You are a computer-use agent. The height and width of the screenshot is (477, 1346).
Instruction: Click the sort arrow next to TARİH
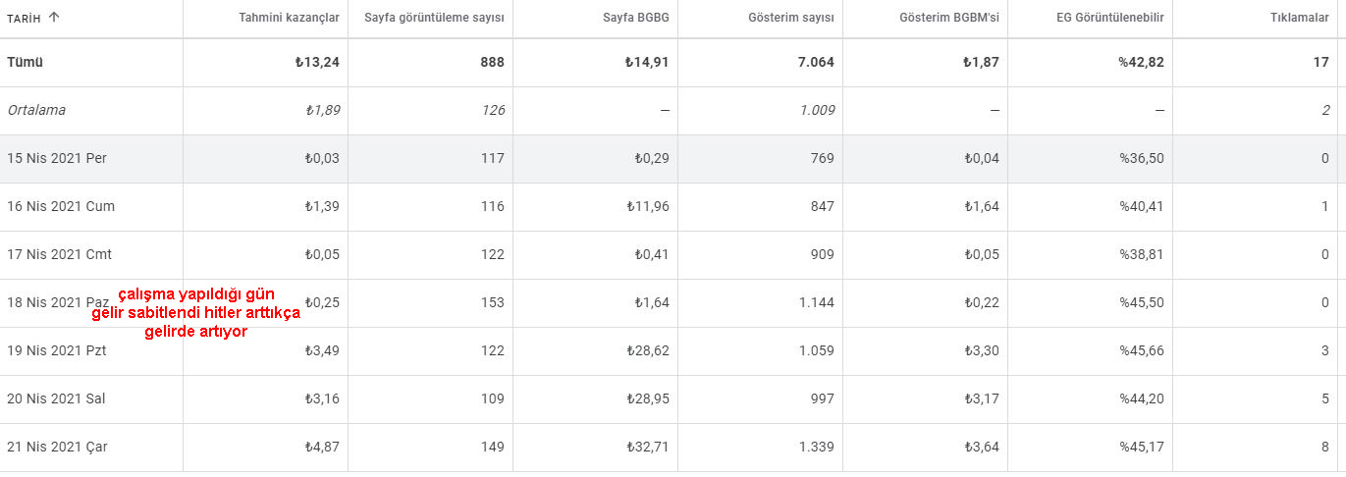click(54, 18)
